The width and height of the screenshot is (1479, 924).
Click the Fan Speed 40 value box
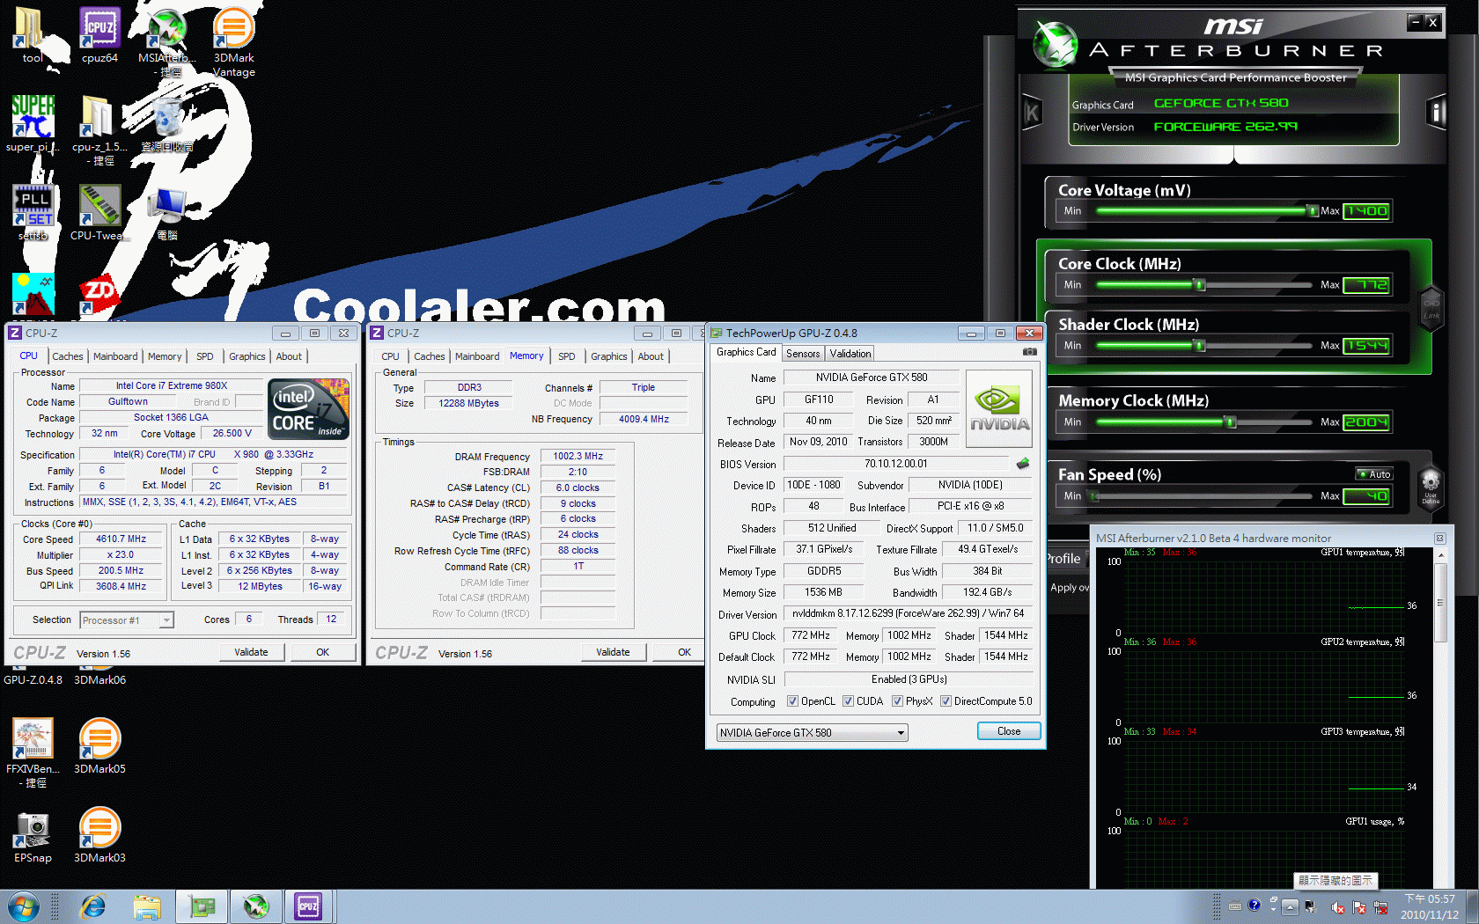[x=1366, y=496]
